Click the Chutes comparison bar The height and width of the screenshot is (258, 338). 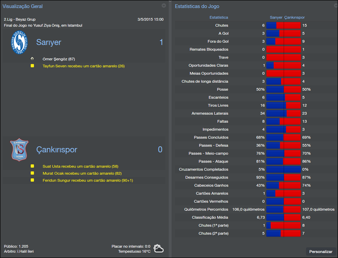click(283, 26)
